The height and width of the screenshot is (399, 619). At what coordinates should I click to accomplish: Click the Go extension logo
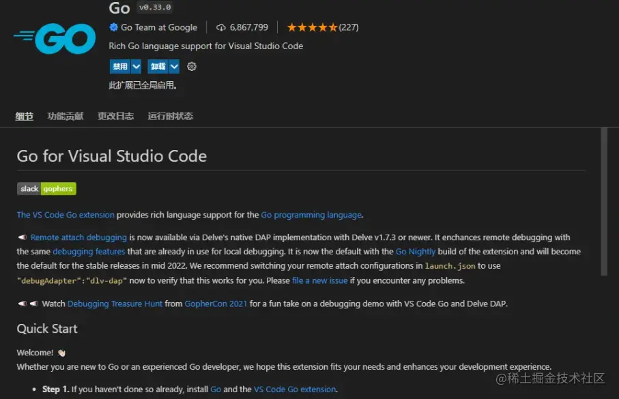pyautogui.click(x=55, y=38)
